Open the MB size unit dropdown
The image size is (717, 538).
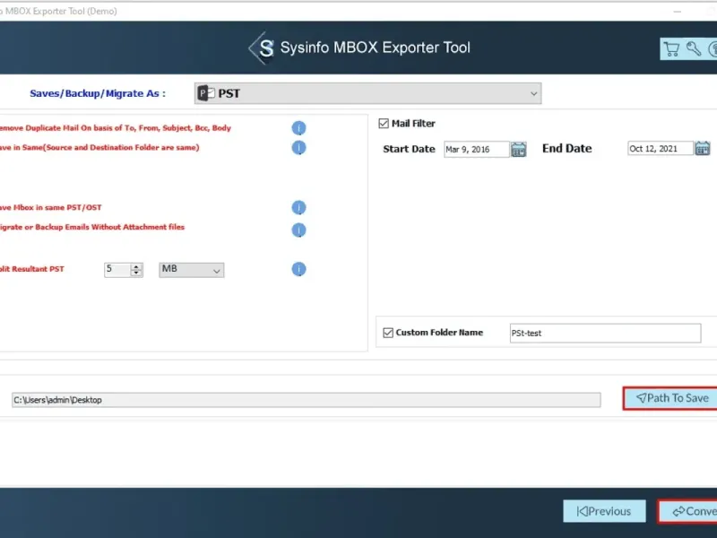192,270
